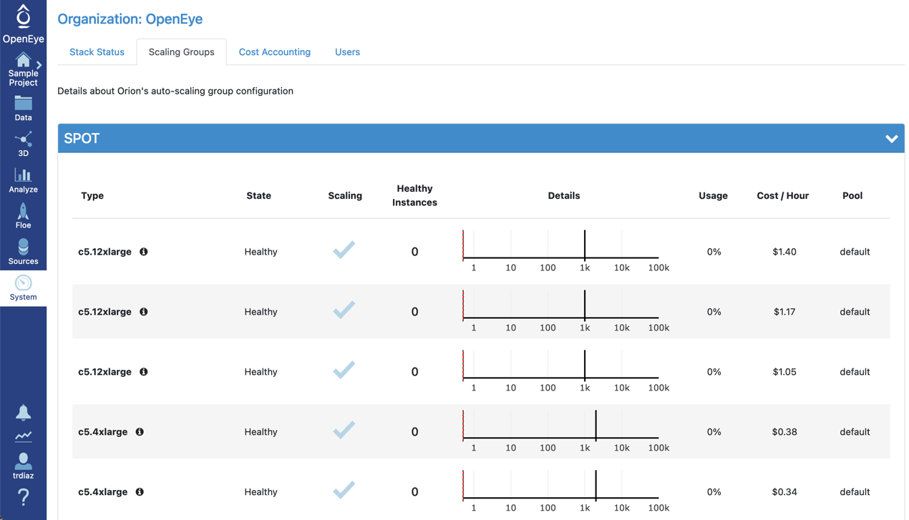Click the Type column header
909x520 pixels.
click(92, 195)
